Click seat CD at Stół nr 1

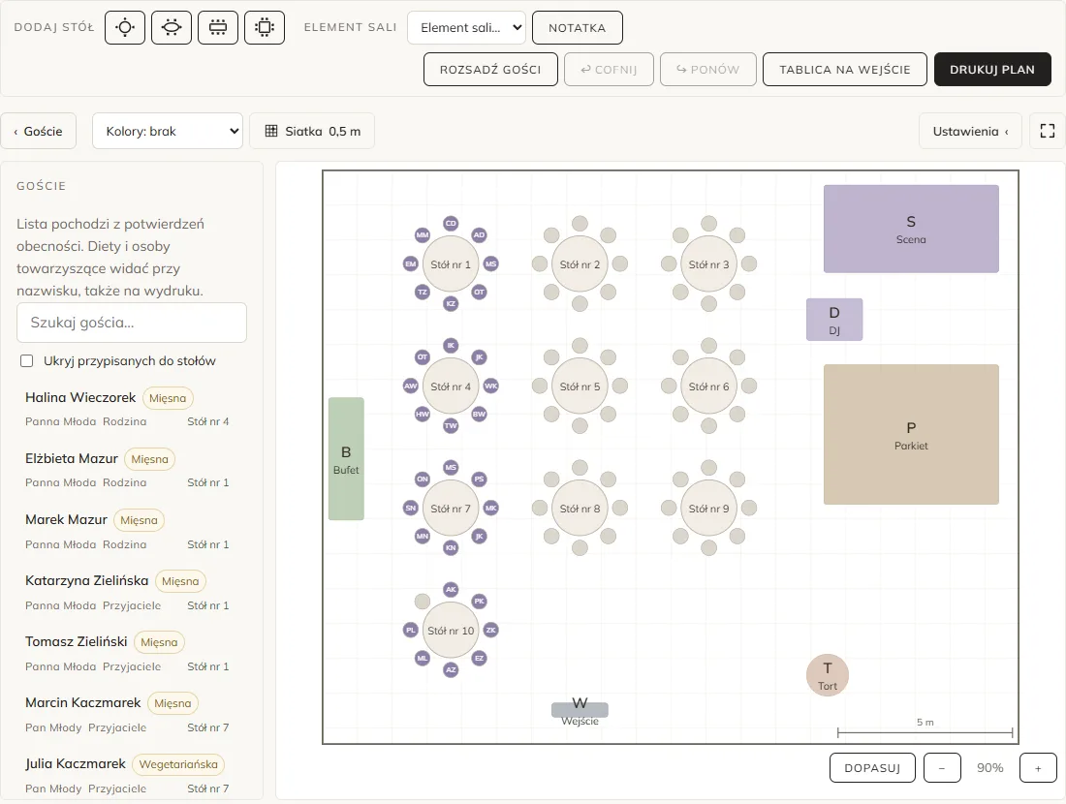pyautogui.click(x=451, y=224)
